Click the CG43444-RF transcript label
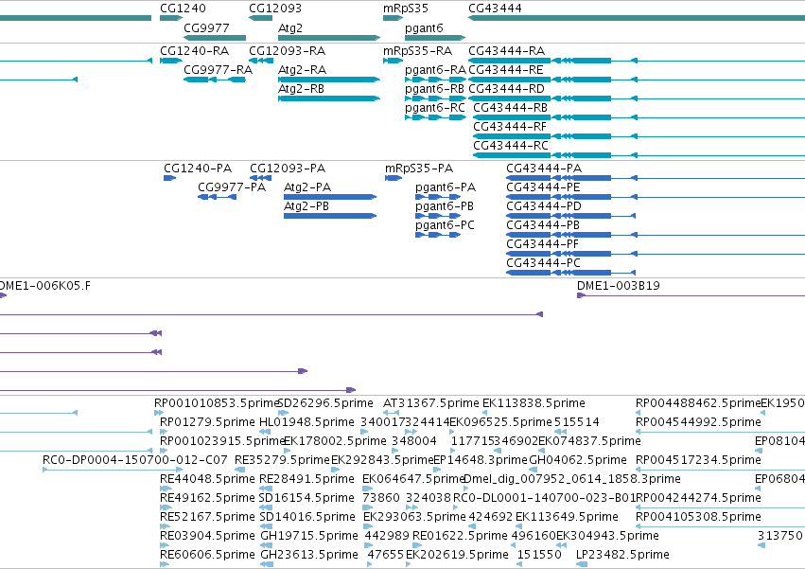 click(510, 127)
